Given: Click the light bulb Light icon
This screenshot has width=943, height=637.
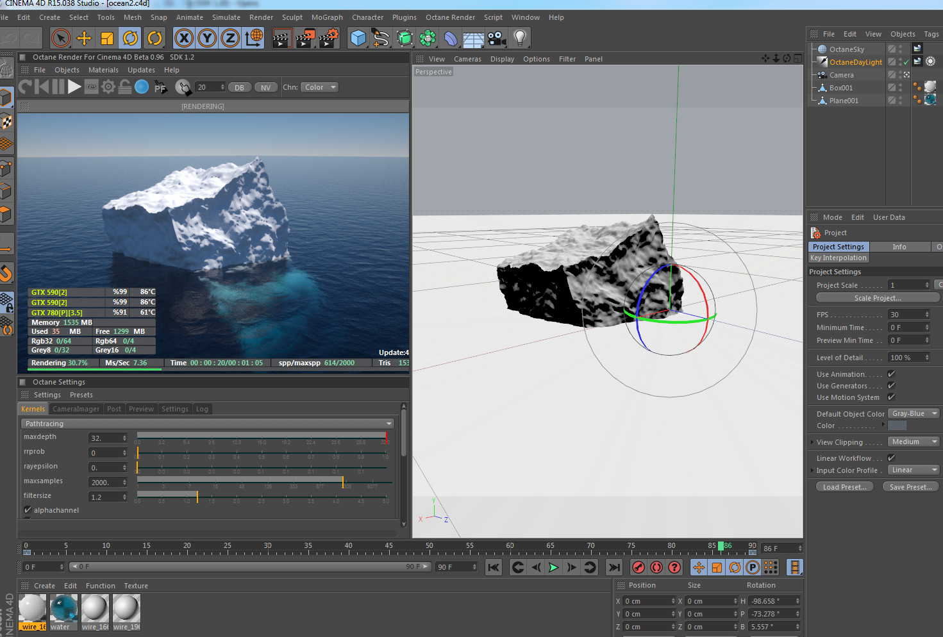Looking at the screenshot, I should (x=520, y=38).
